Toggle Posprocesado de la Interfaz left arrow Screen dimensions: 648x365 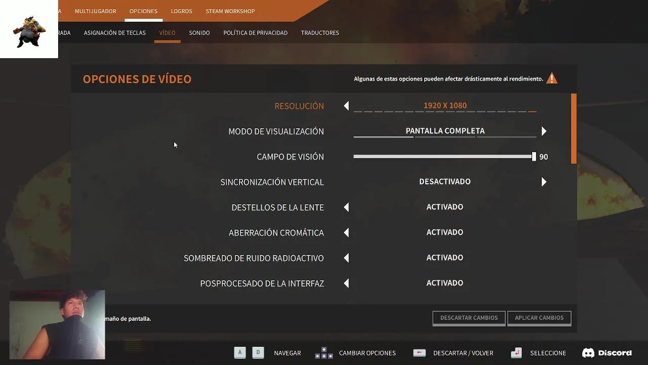point(346,283)
